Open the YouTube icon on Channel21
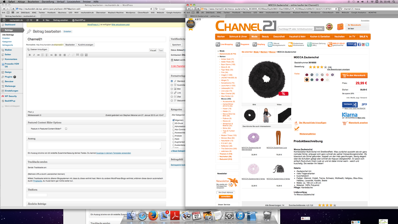This screenshot has height=224, width=398. point(363,44)
